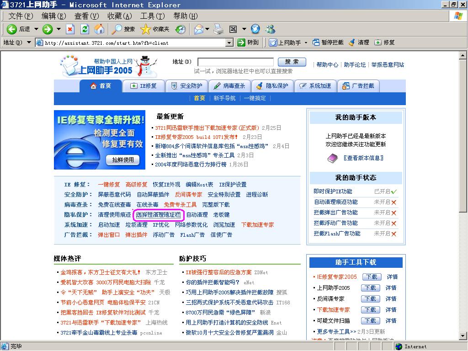Toggle the 即时保护IE功能 status checkmark

coord(394,191)
